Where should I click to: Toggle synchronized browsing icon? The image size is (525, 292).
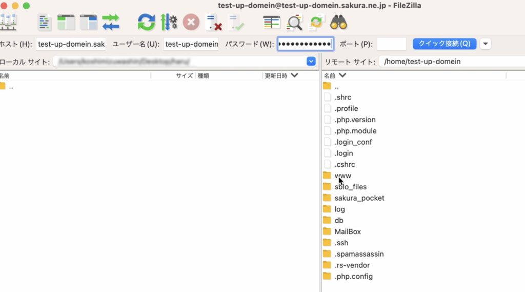[x=316, y=22]
